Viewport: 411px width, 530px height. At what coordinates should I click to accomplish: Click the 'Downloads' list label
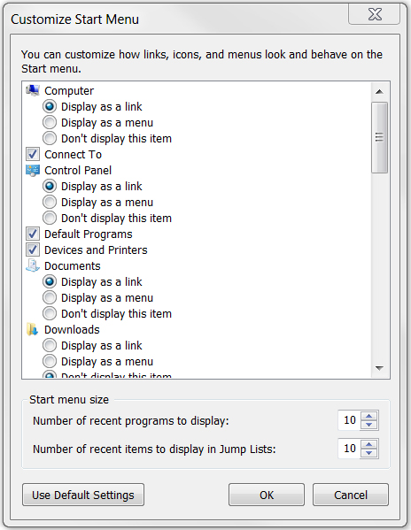coord(72,329)
